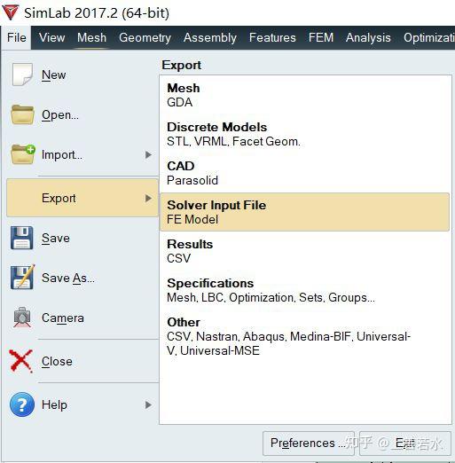Open the FEM menu tab

(321, 37)
